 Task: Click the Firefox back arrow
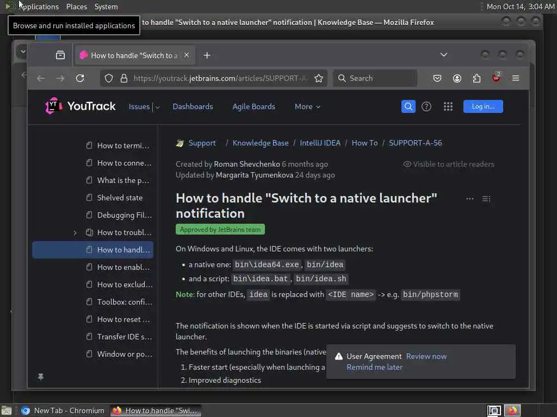(41, 78)
